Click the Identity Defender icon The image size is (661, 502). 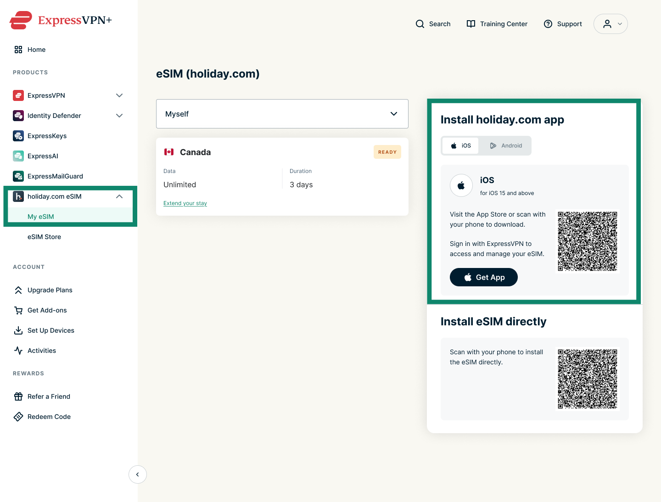(18, 116)
